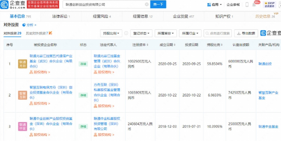Click shareholding value 10.3905%
Viewport: 281px width, 141px height.
pyautogui.click(x=215, y=127)
